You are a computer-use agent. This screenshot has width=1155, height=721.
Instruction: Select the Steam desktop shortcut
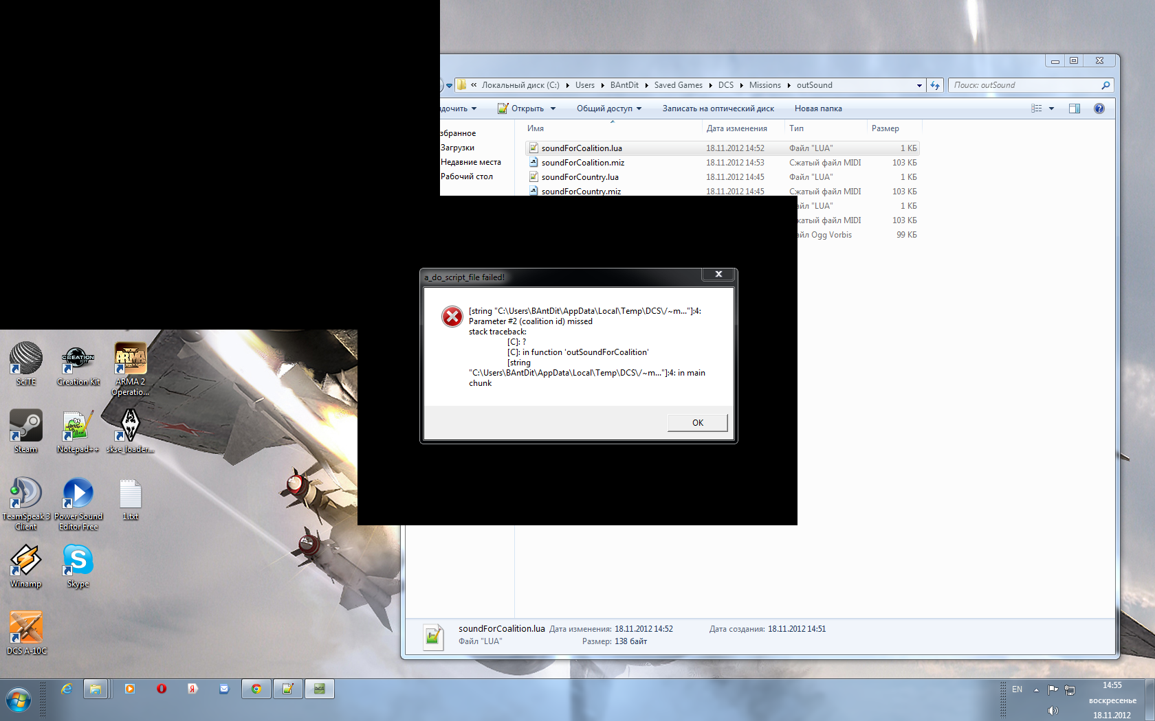pyautogui.click(x=26, y=431)
